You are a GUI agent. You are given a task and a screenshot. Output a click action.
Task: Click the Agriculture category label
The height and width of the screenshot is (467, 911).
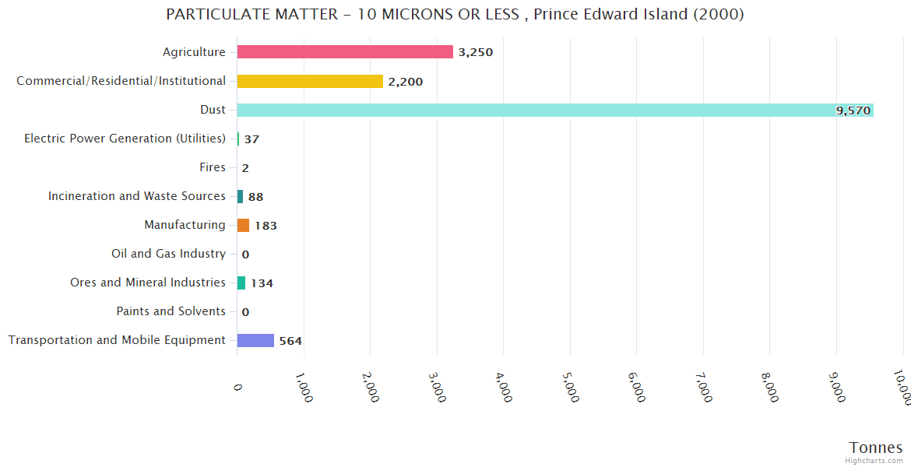(x=194, y=52)
